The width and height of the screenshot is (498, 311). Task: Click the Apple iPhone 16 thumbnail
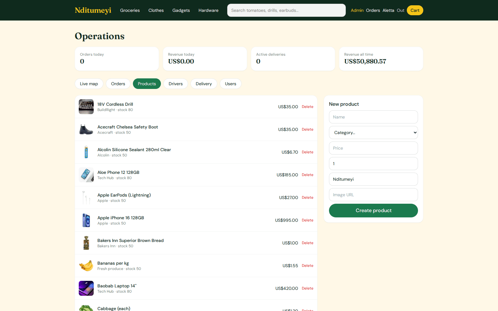[86, 220]
